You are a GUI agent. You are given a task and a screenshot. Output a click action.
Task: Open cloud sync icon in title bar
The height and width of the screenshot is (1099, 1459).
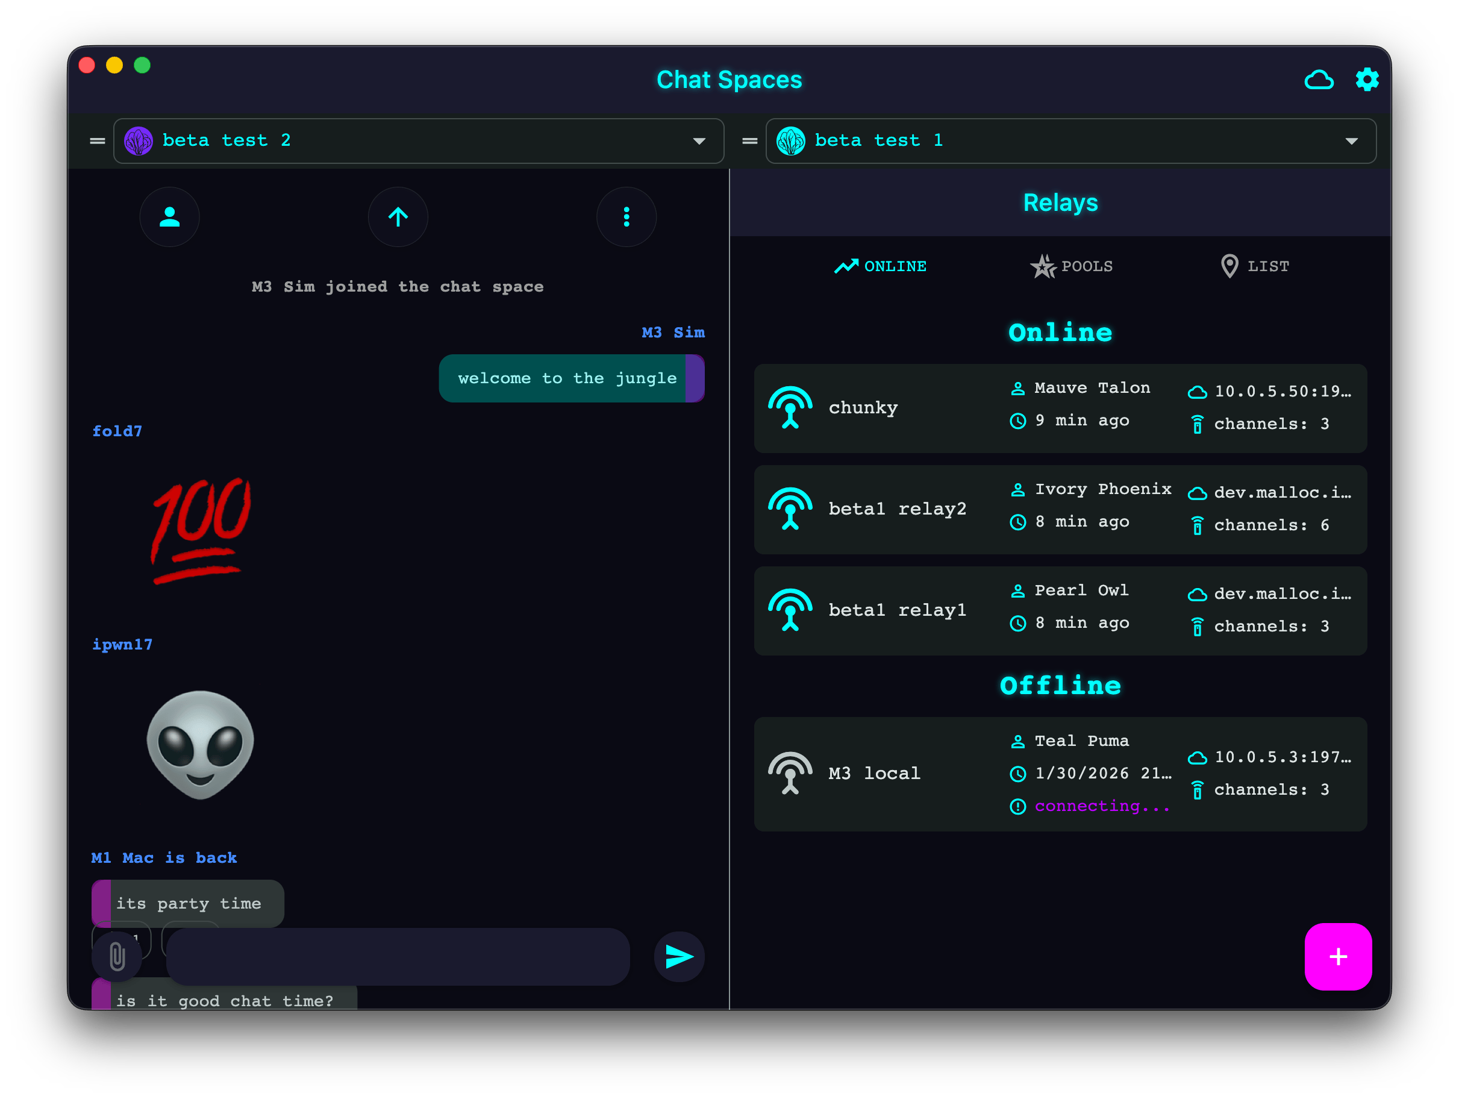(1319, 80)
